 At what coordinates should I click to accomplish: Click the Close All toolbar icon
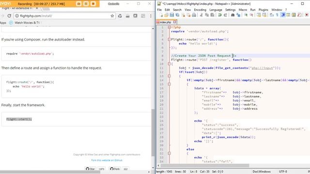(x=188, y=15)
